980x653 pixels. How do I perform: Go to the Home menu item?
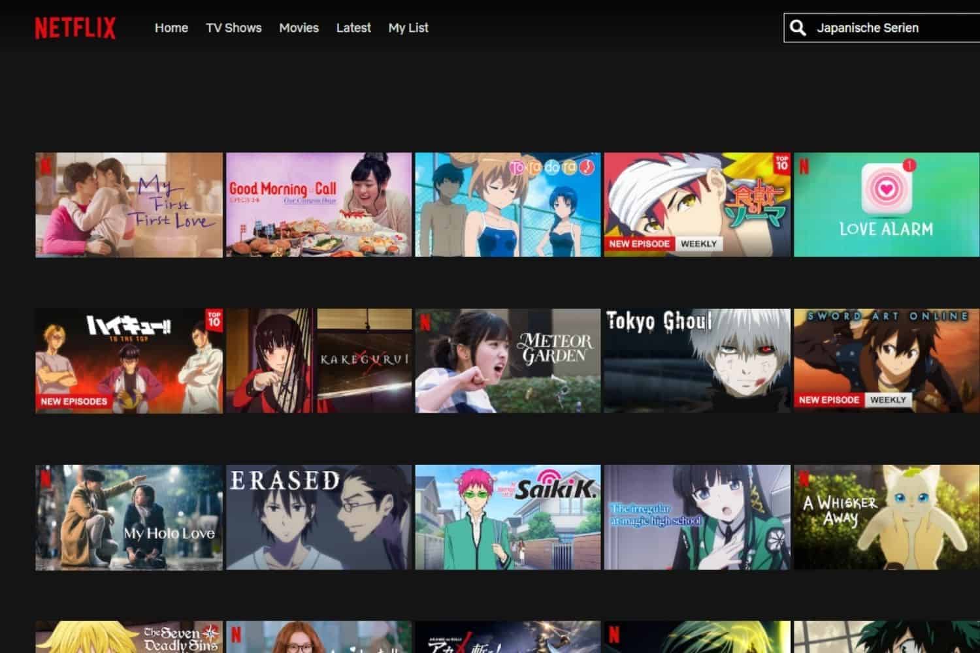point(171,28)
